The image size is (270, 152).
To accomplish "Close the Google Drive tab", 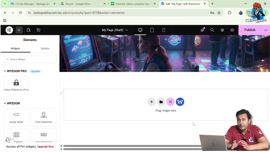I will coord(104,4).
